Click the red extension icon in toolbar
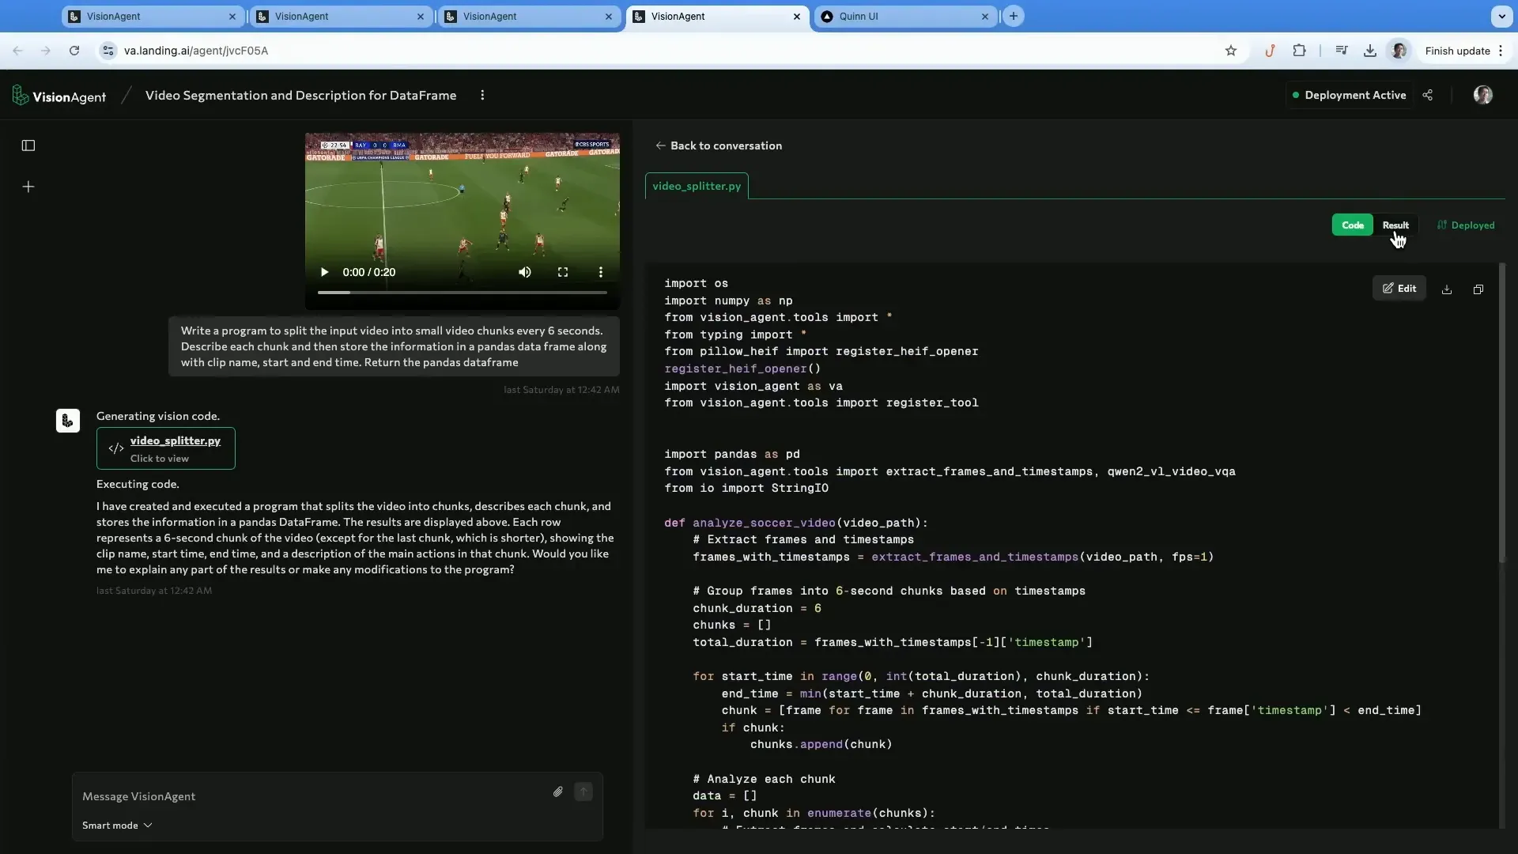The image size is (1518, 854). [1271, 51]
